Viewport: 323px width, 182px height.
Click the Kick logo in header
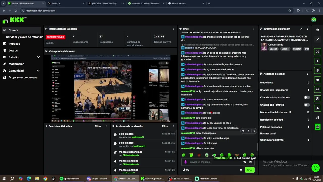(x=18, y=20)
